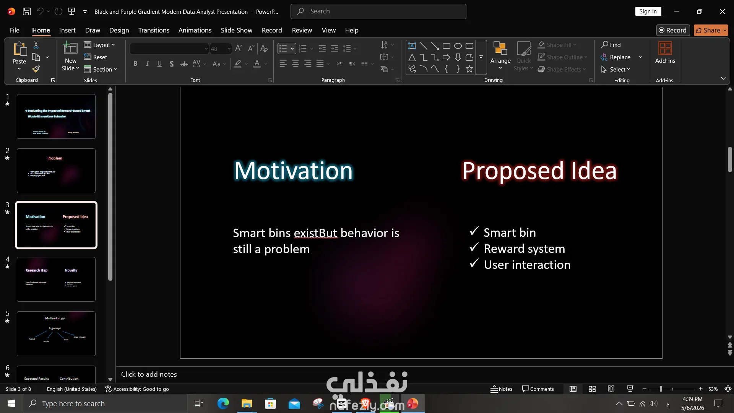Viewport: 734px width, 413px height.
Task: Open the Section dropdown
Action: click(100, 69)
